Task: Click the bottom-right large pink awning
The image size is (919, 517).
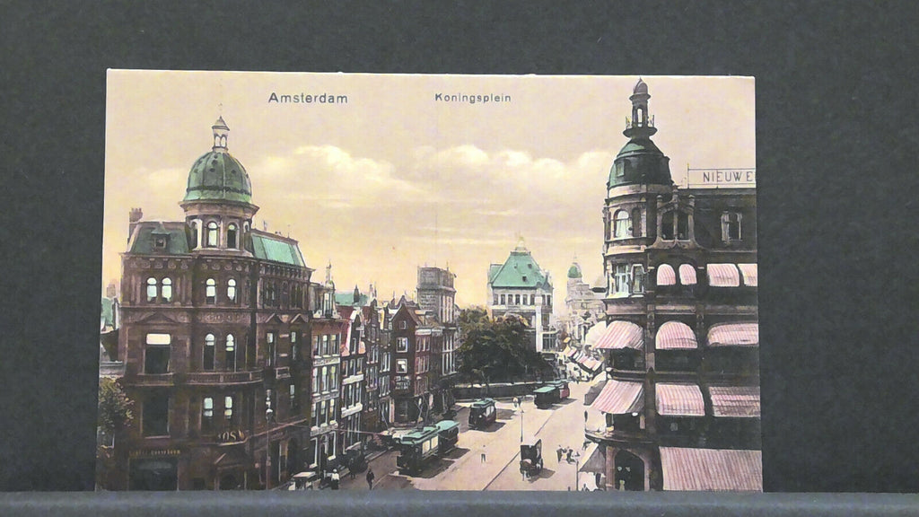Action: tap(710, 469)
